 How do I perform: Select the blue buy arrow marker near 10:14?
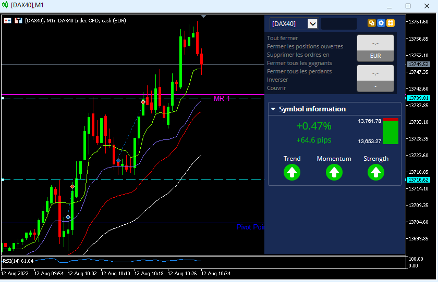118,160
